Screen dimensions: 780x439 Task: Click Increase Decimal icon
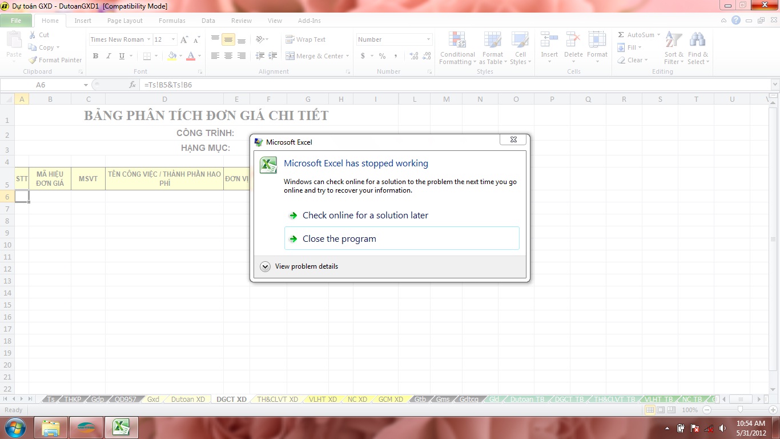(413, 56)
